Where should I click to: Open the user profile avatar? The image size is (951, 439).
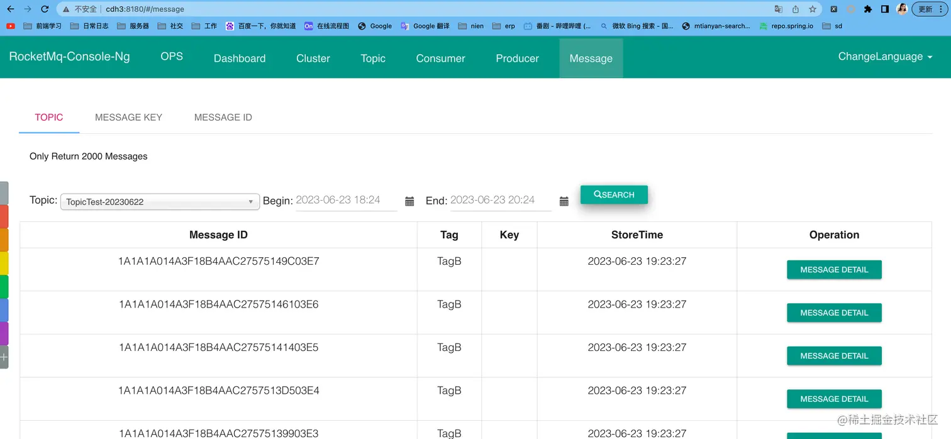(x=902, y=9)
